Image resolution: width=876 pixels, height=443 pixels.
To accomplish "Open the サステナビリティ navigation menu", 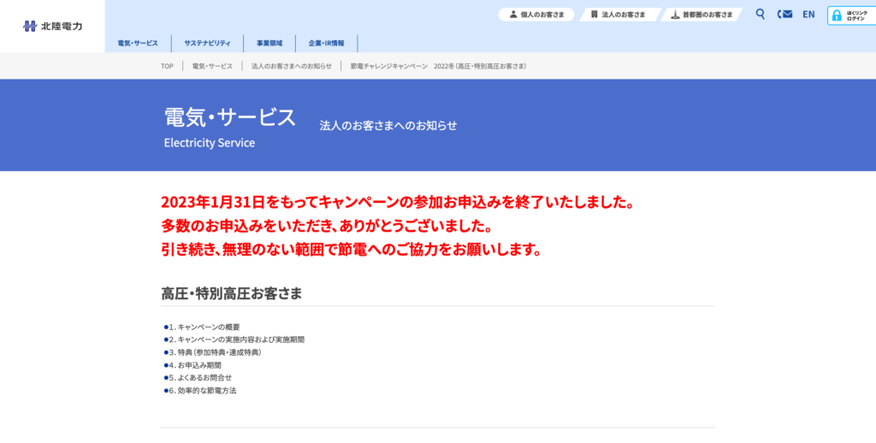I will (207, 43).
